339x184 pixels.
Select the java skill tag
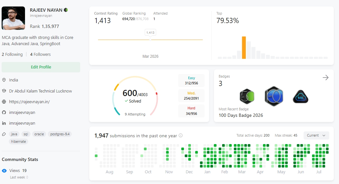[14, 134]
